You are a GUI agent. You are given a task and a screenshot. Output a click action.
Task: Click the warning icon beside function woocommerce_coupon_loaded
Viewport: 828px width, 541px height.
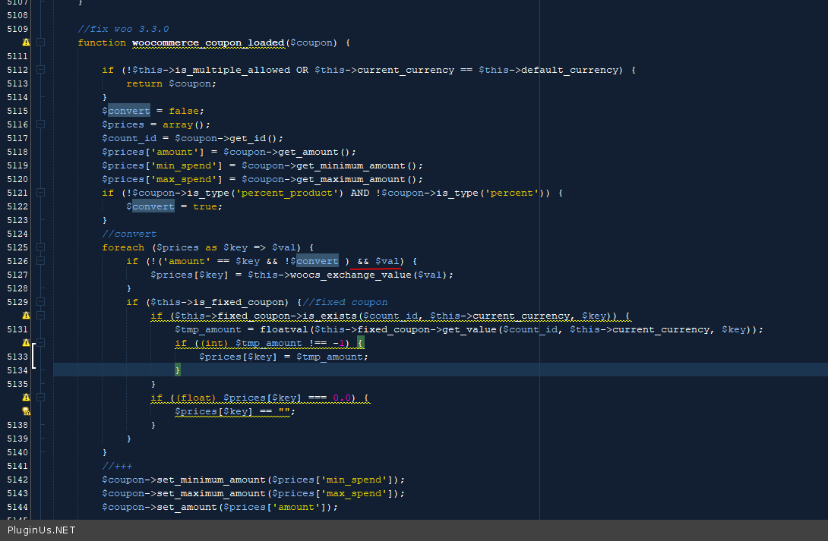pos(26,42)
